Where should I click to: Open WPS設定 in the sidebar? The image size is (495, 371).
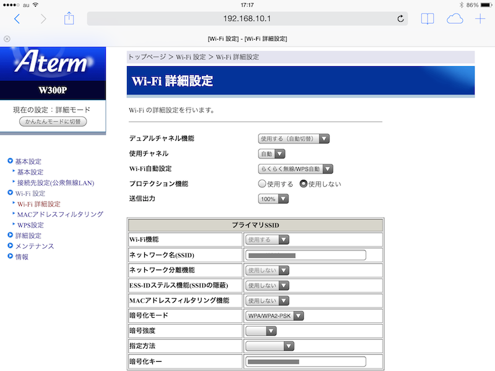coord(30,225)
